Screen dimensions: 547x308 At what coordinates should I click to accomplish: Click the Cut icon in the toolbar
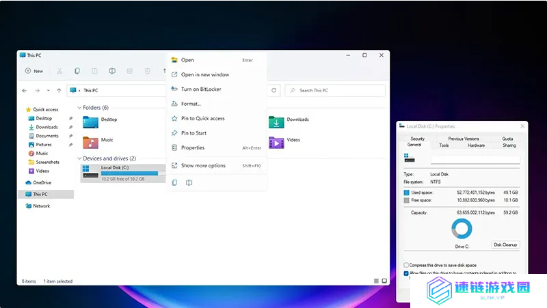(59, 71)
